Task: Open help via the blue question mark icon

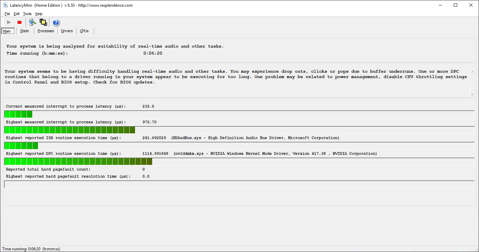Action: pos(56,22)
